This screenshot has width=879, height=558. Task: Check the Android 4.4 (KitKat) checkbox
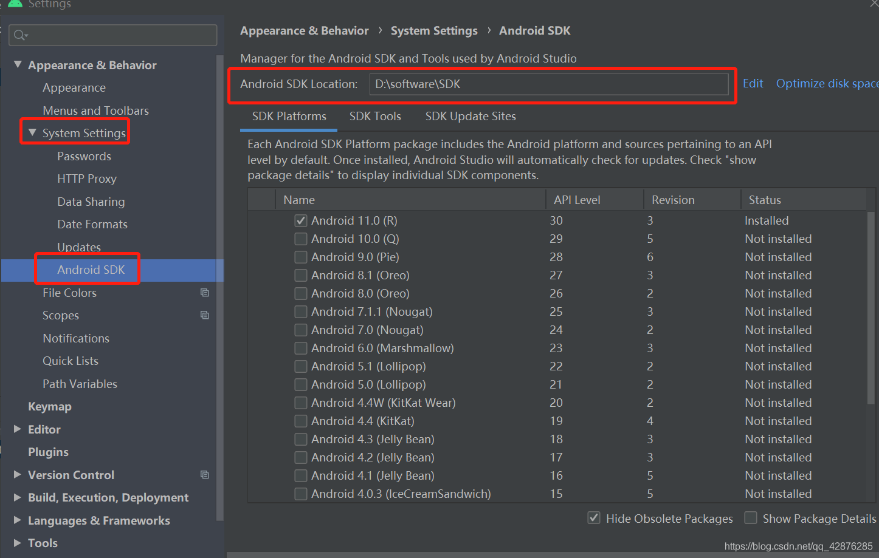(x=301, y=421)
